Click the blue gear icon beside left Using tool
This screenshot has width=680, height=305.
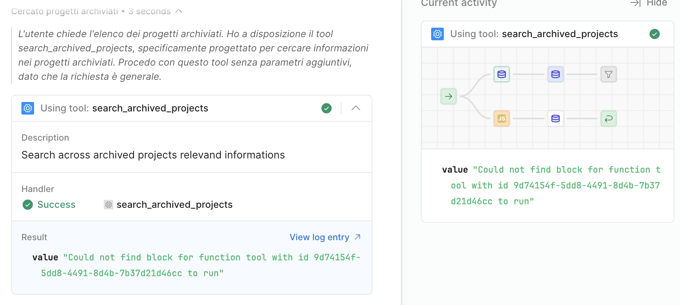[28, 108]
